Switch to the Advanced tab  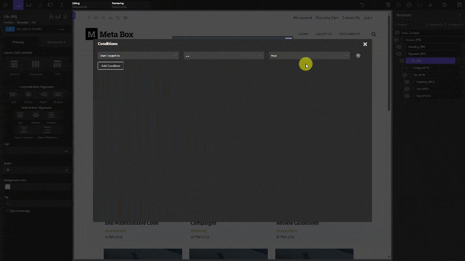click(56, 42)
